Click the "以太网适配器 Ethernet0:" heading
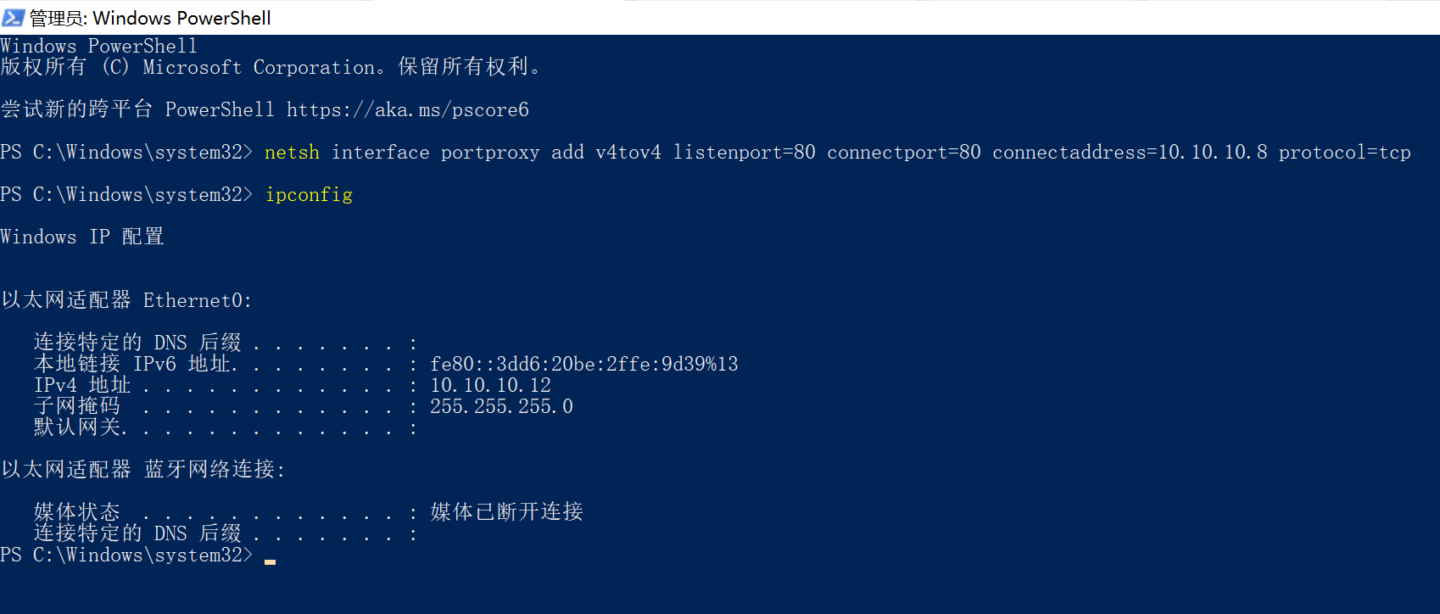The image size is (1440, 614). (x=126, y=301)
